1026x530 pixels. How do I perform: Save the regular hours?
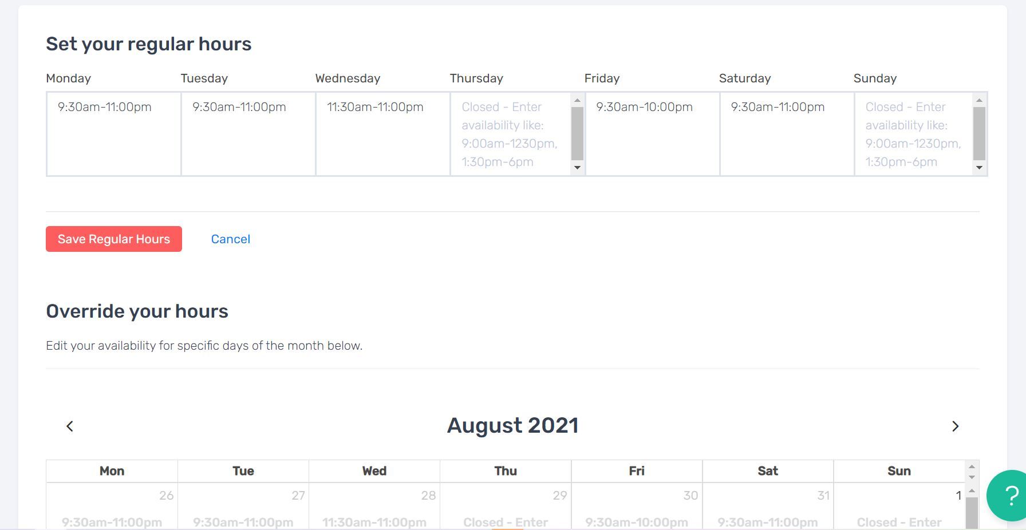click(114, 239)
